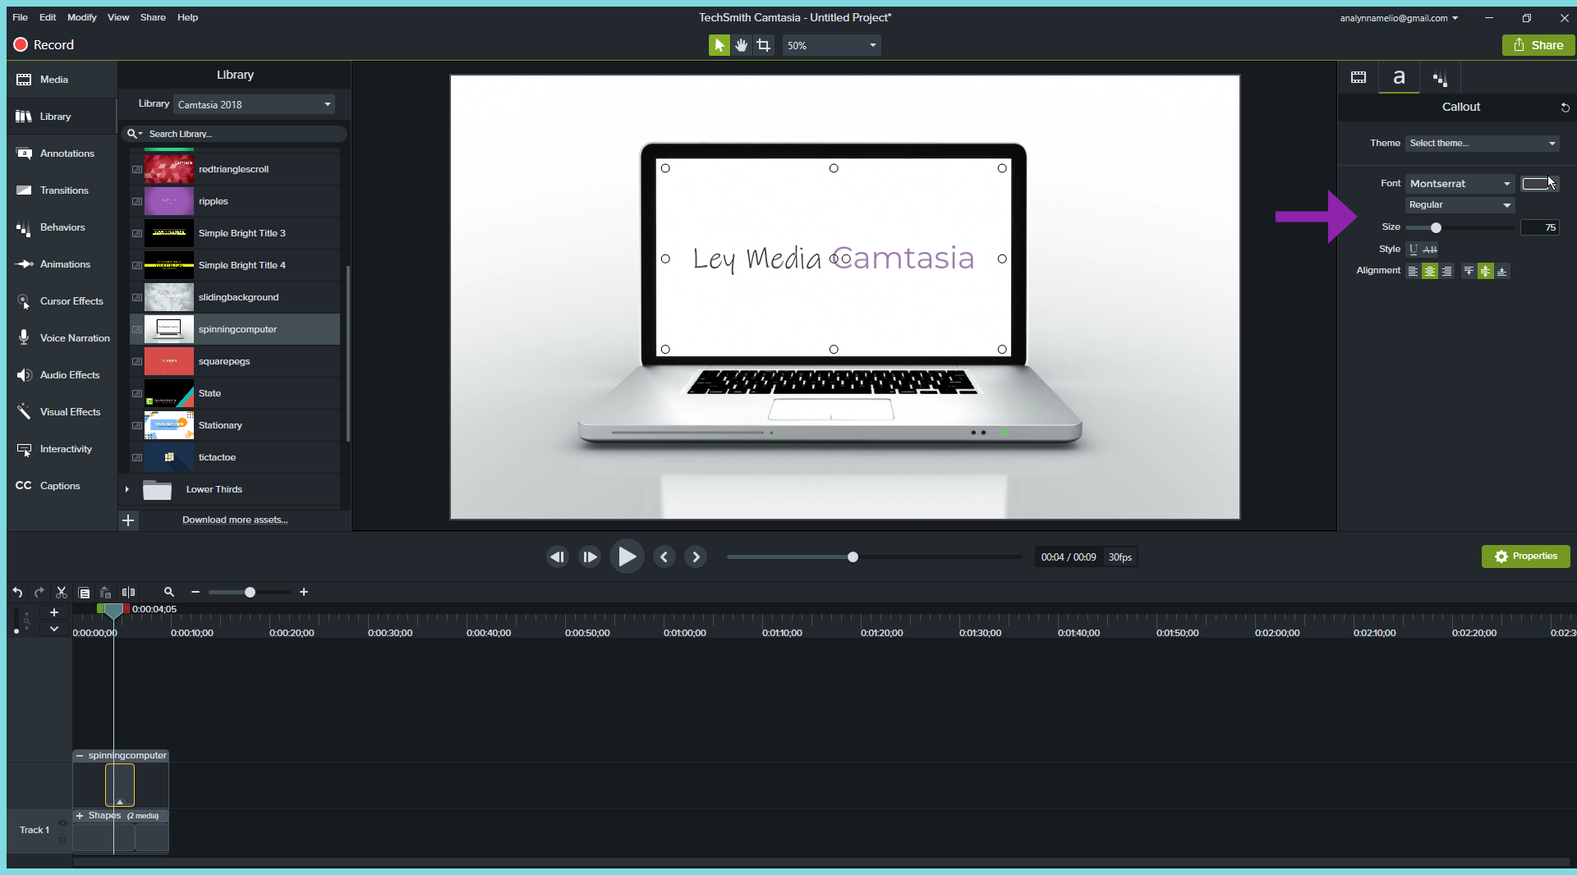Screen dimensions: 1577x875
Task: Click the Record button
Action: pos(44,45)
